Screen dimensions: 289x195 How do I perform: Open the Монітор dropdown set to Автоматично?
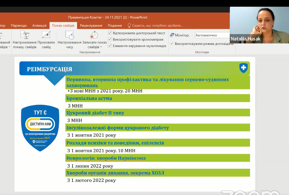[x=212, y=35]
